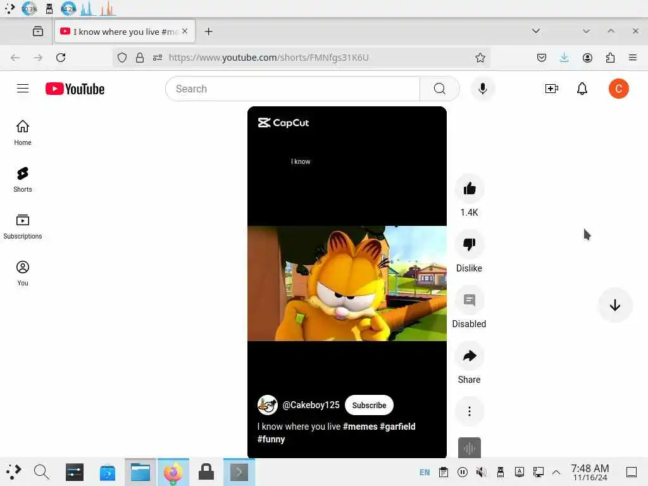Open the site permissions icon
Image resolution: width=648 pixels, height=486 pixels.
click(x=158, y=58)
